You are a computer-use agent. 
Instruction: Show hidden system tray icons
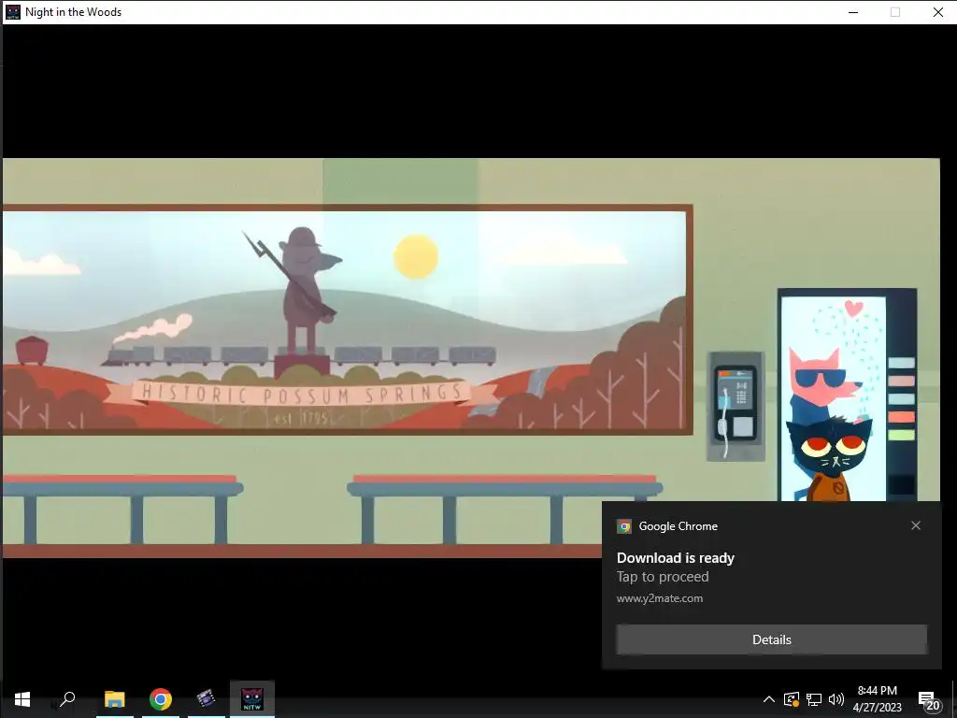(769, 699)
